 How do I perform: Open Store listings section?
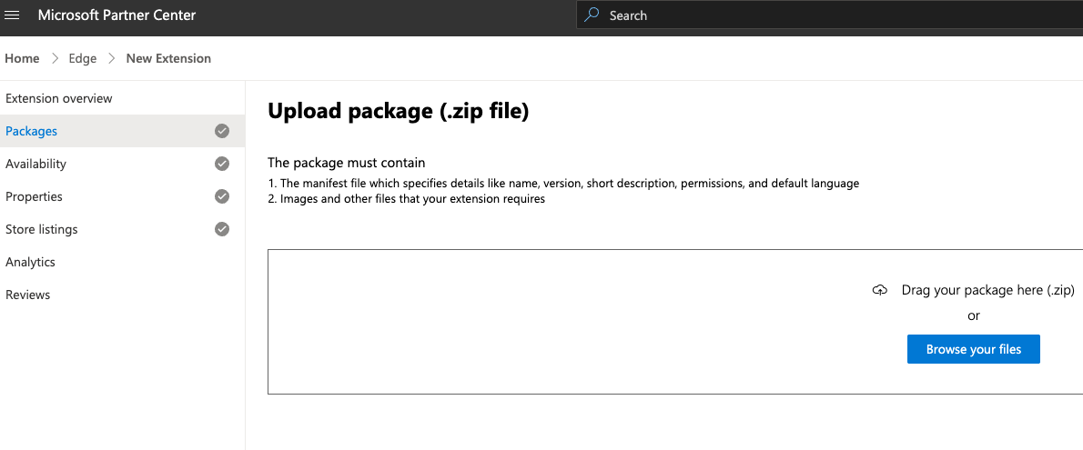[42, 229]
